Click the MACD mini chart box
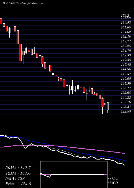The width and height of the screenshot is (134, 188). pyautogui.click(x=74, y=175)
